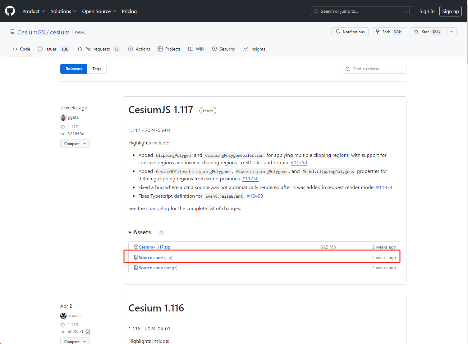Switch to the Pull requests tab
The width and height of the screenshot is (468, 344).
pyautogui.click(x=99, y=49)
